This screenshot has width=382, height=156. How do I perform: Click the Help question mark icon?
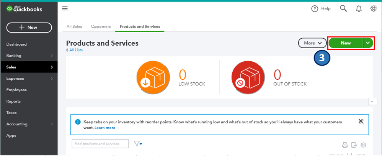pyautogui.click(x=315, y=9)
